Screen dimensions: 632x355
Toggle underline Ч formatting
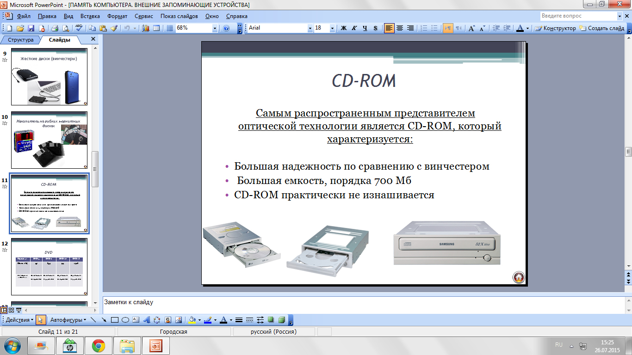[x=365, y=28]
